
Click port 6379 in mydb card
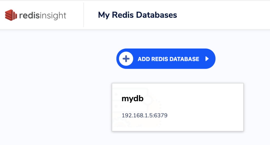(x=161, y=115)
